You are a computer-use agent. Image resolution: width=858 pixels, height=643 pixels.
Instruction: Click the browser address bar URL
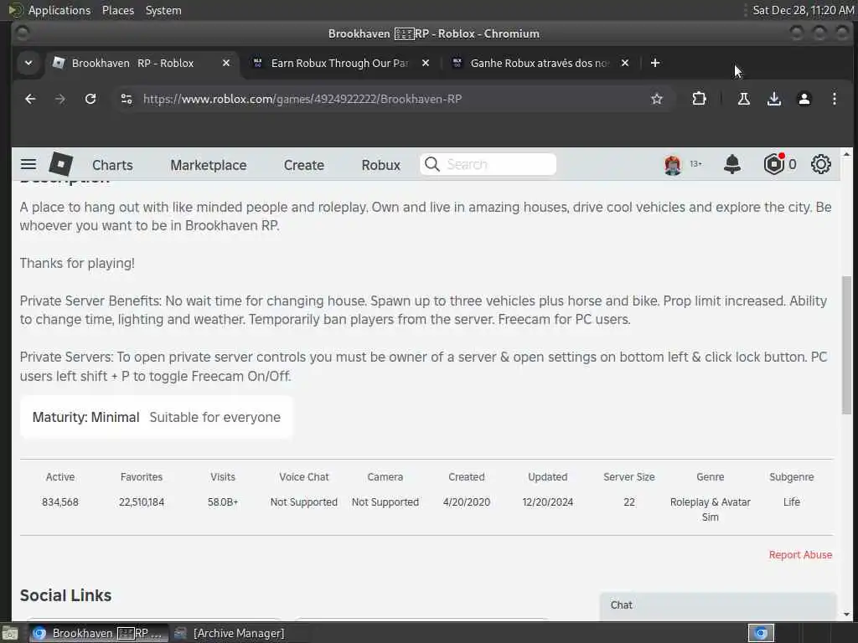[302, 99]
